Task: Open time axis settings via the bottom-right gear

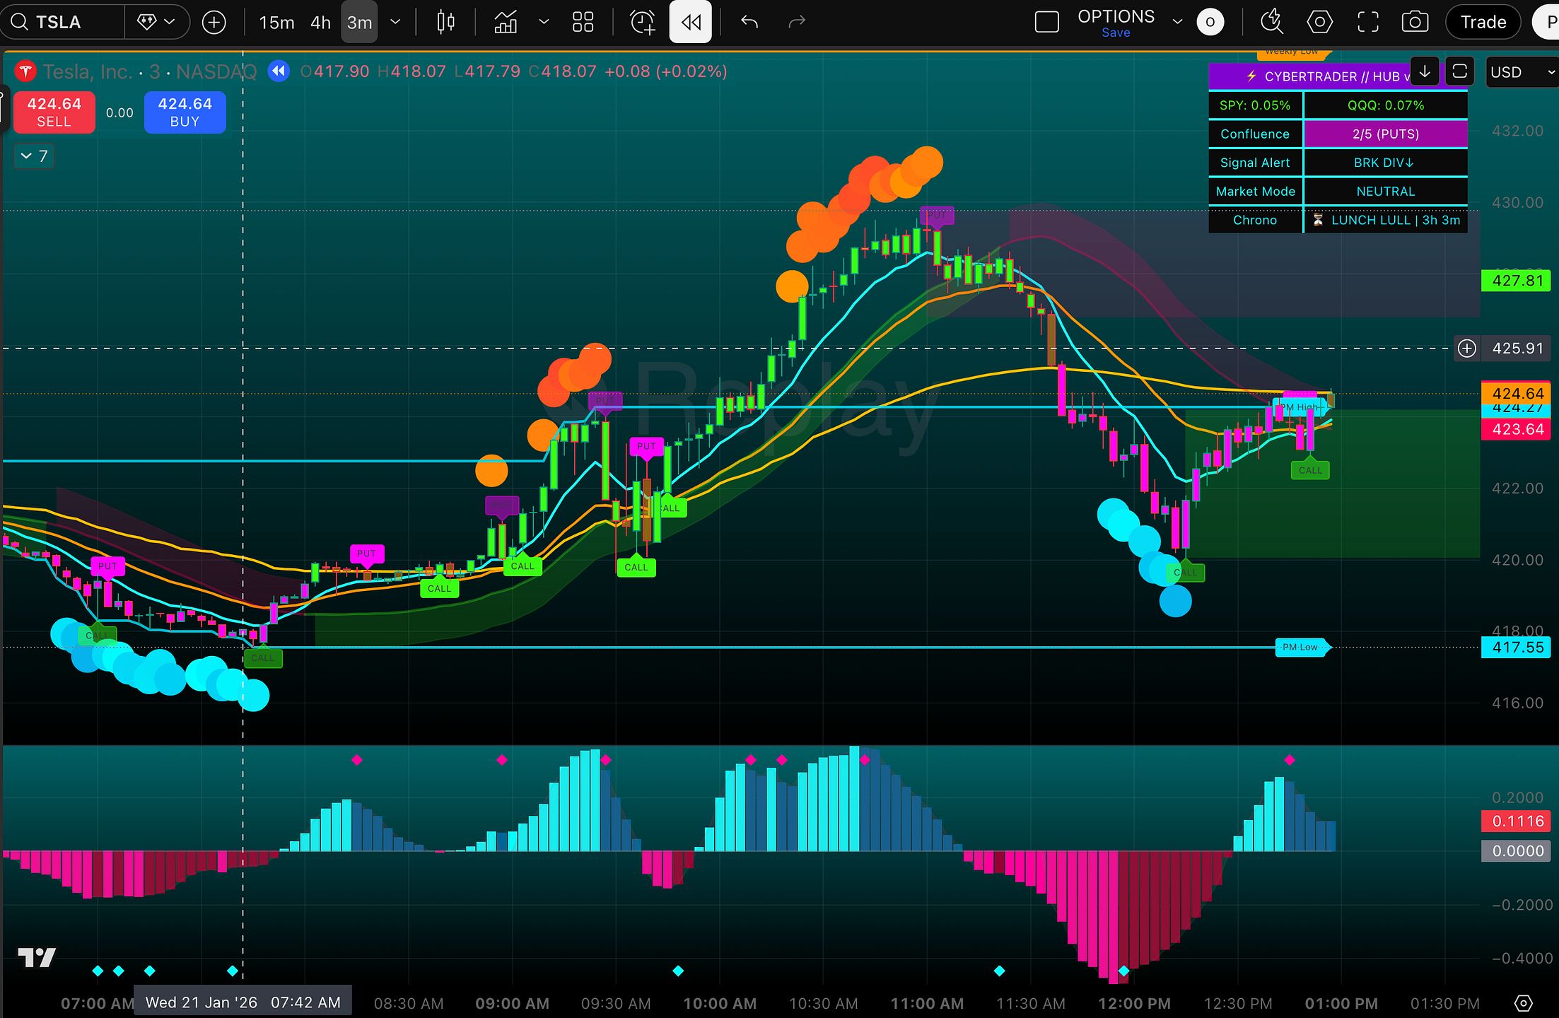Action: (1524, 1003)
